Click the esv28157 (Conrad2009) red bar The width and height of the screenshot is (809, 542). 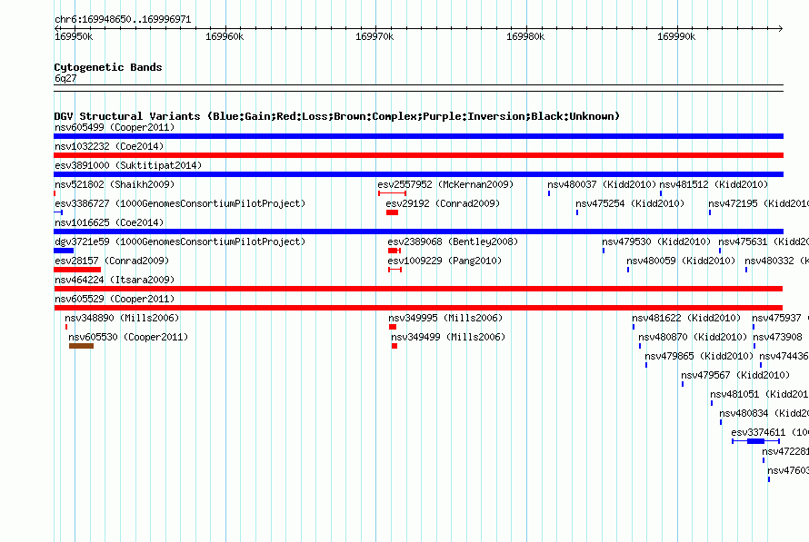(x=77, y=270)
